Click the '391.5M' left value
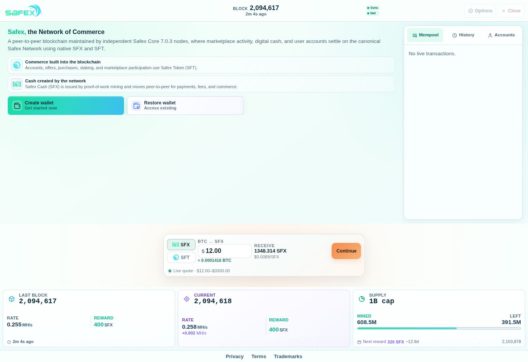Viewport: 528px width, 362px height. coord(511,322)
